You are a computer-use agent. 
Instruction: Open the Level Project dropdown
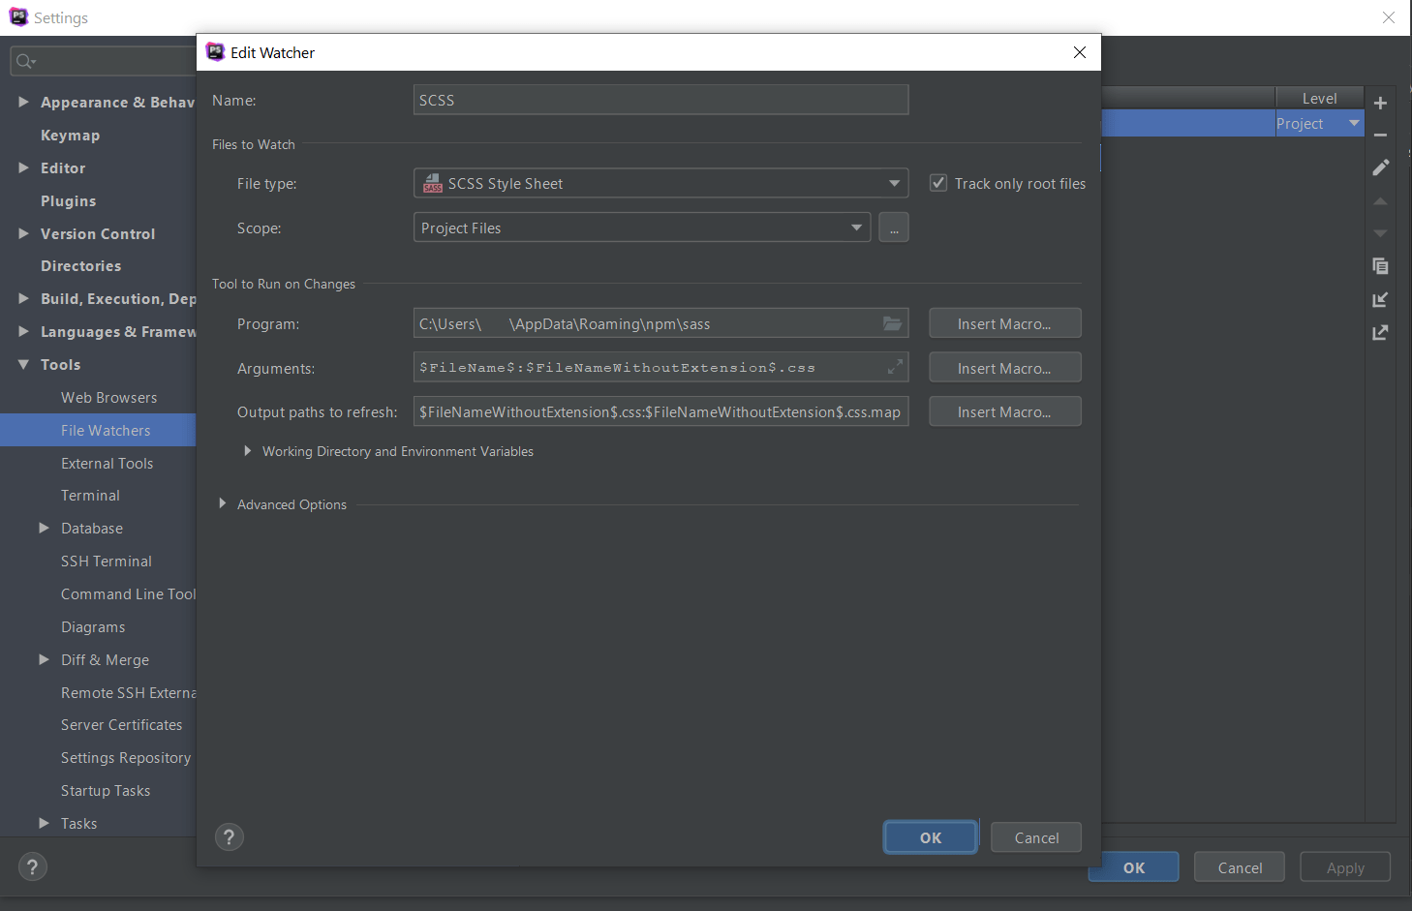[x=1354, y=123]
